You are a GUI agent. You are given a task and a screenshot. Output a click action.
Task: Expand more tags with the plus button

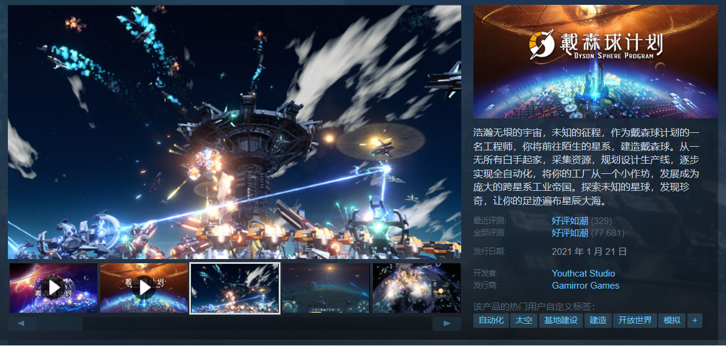[695, 320]
